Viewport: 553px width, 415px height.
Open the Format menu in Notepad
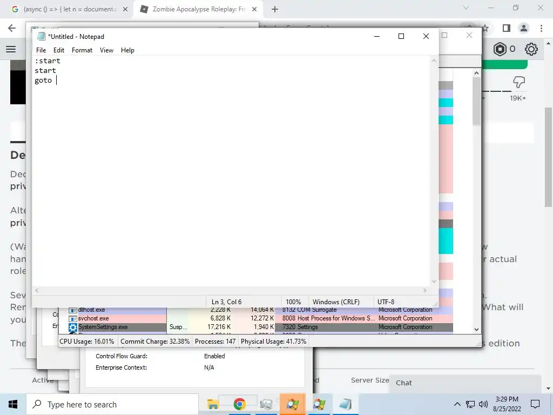[82, 50]
